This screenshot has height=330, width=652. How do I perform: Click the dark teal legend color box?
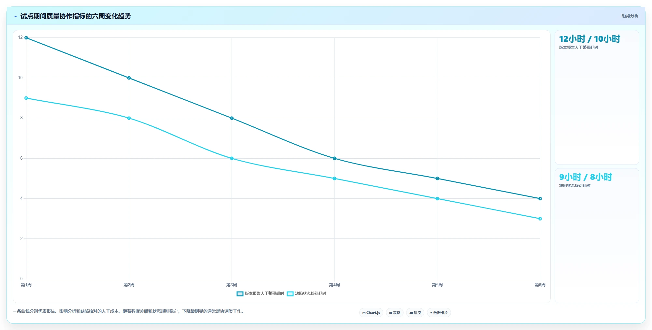click(240, 294)
